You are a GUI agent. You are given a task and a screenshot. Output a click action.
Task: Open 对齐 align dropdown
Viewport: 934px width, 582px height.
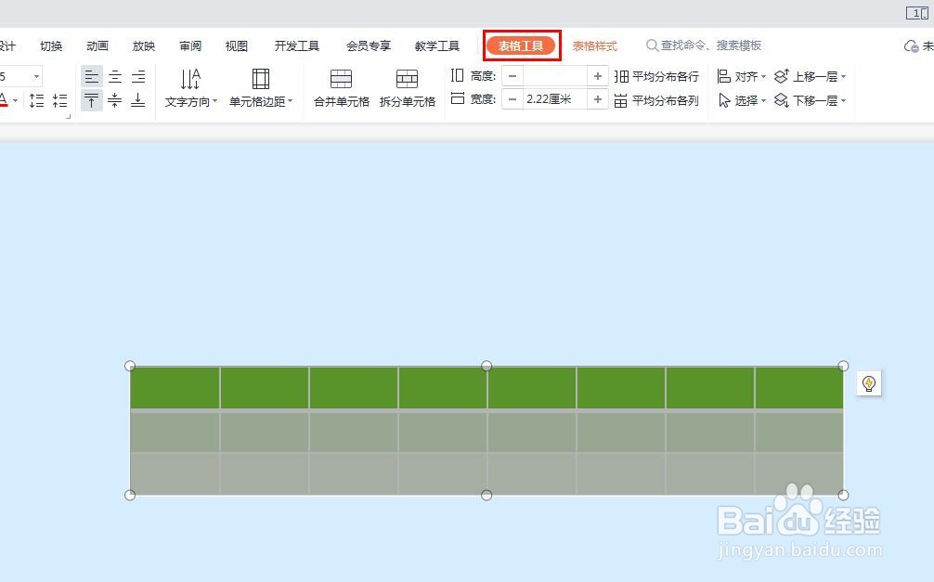[742, 76]
